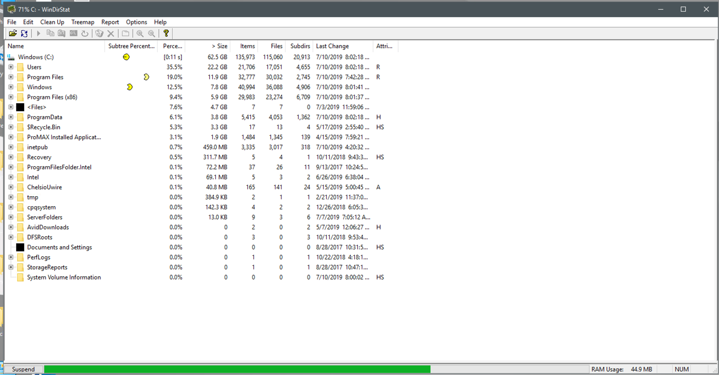This screenshot has height=375, width=719.
Task: Expand the Program Files (x86) node
Action: 11,97
